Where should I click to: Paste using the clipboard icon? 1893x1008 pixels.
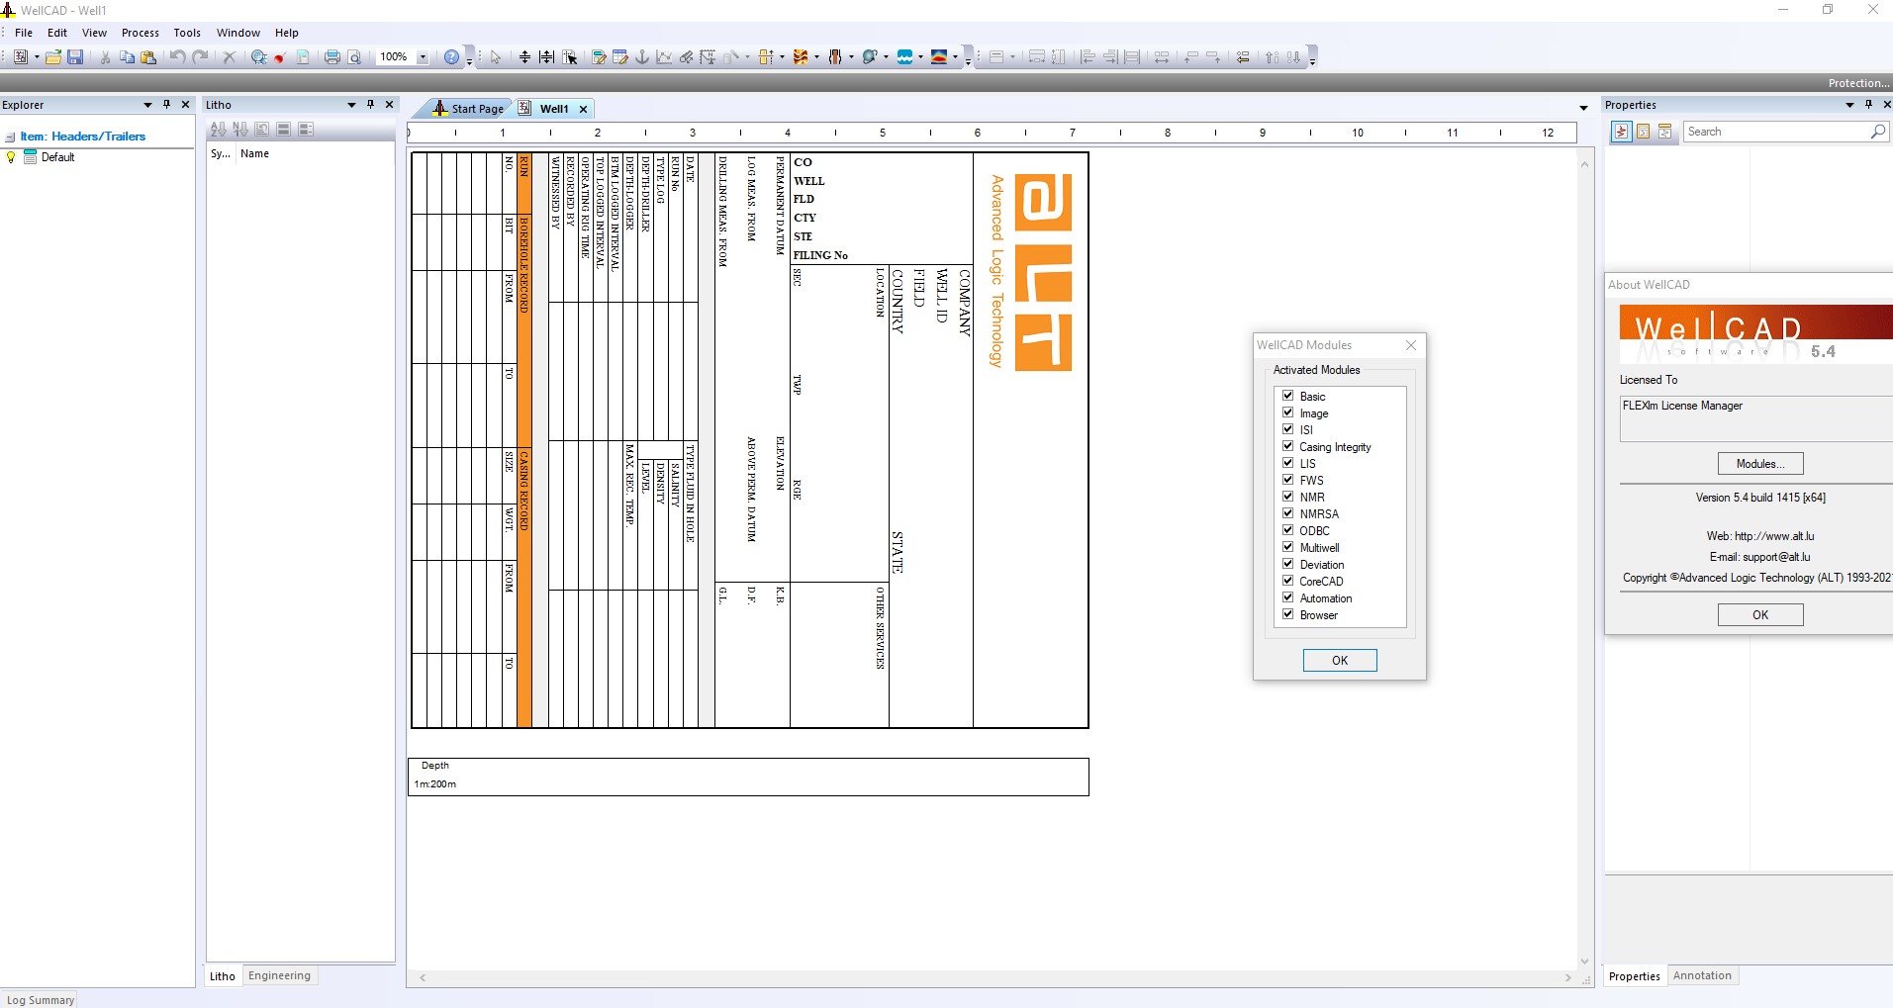pyautogui.click(x=148, y=57)
